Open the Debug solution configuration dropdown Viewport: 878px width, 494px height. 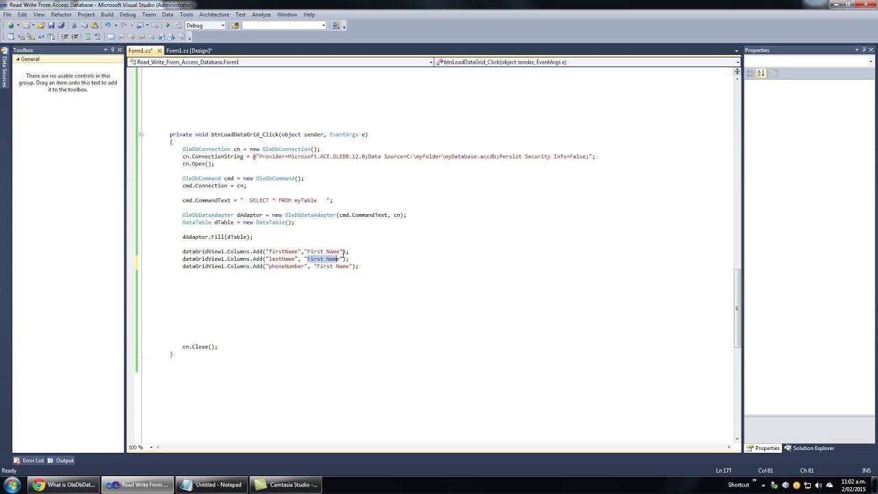tap(222, 25)
